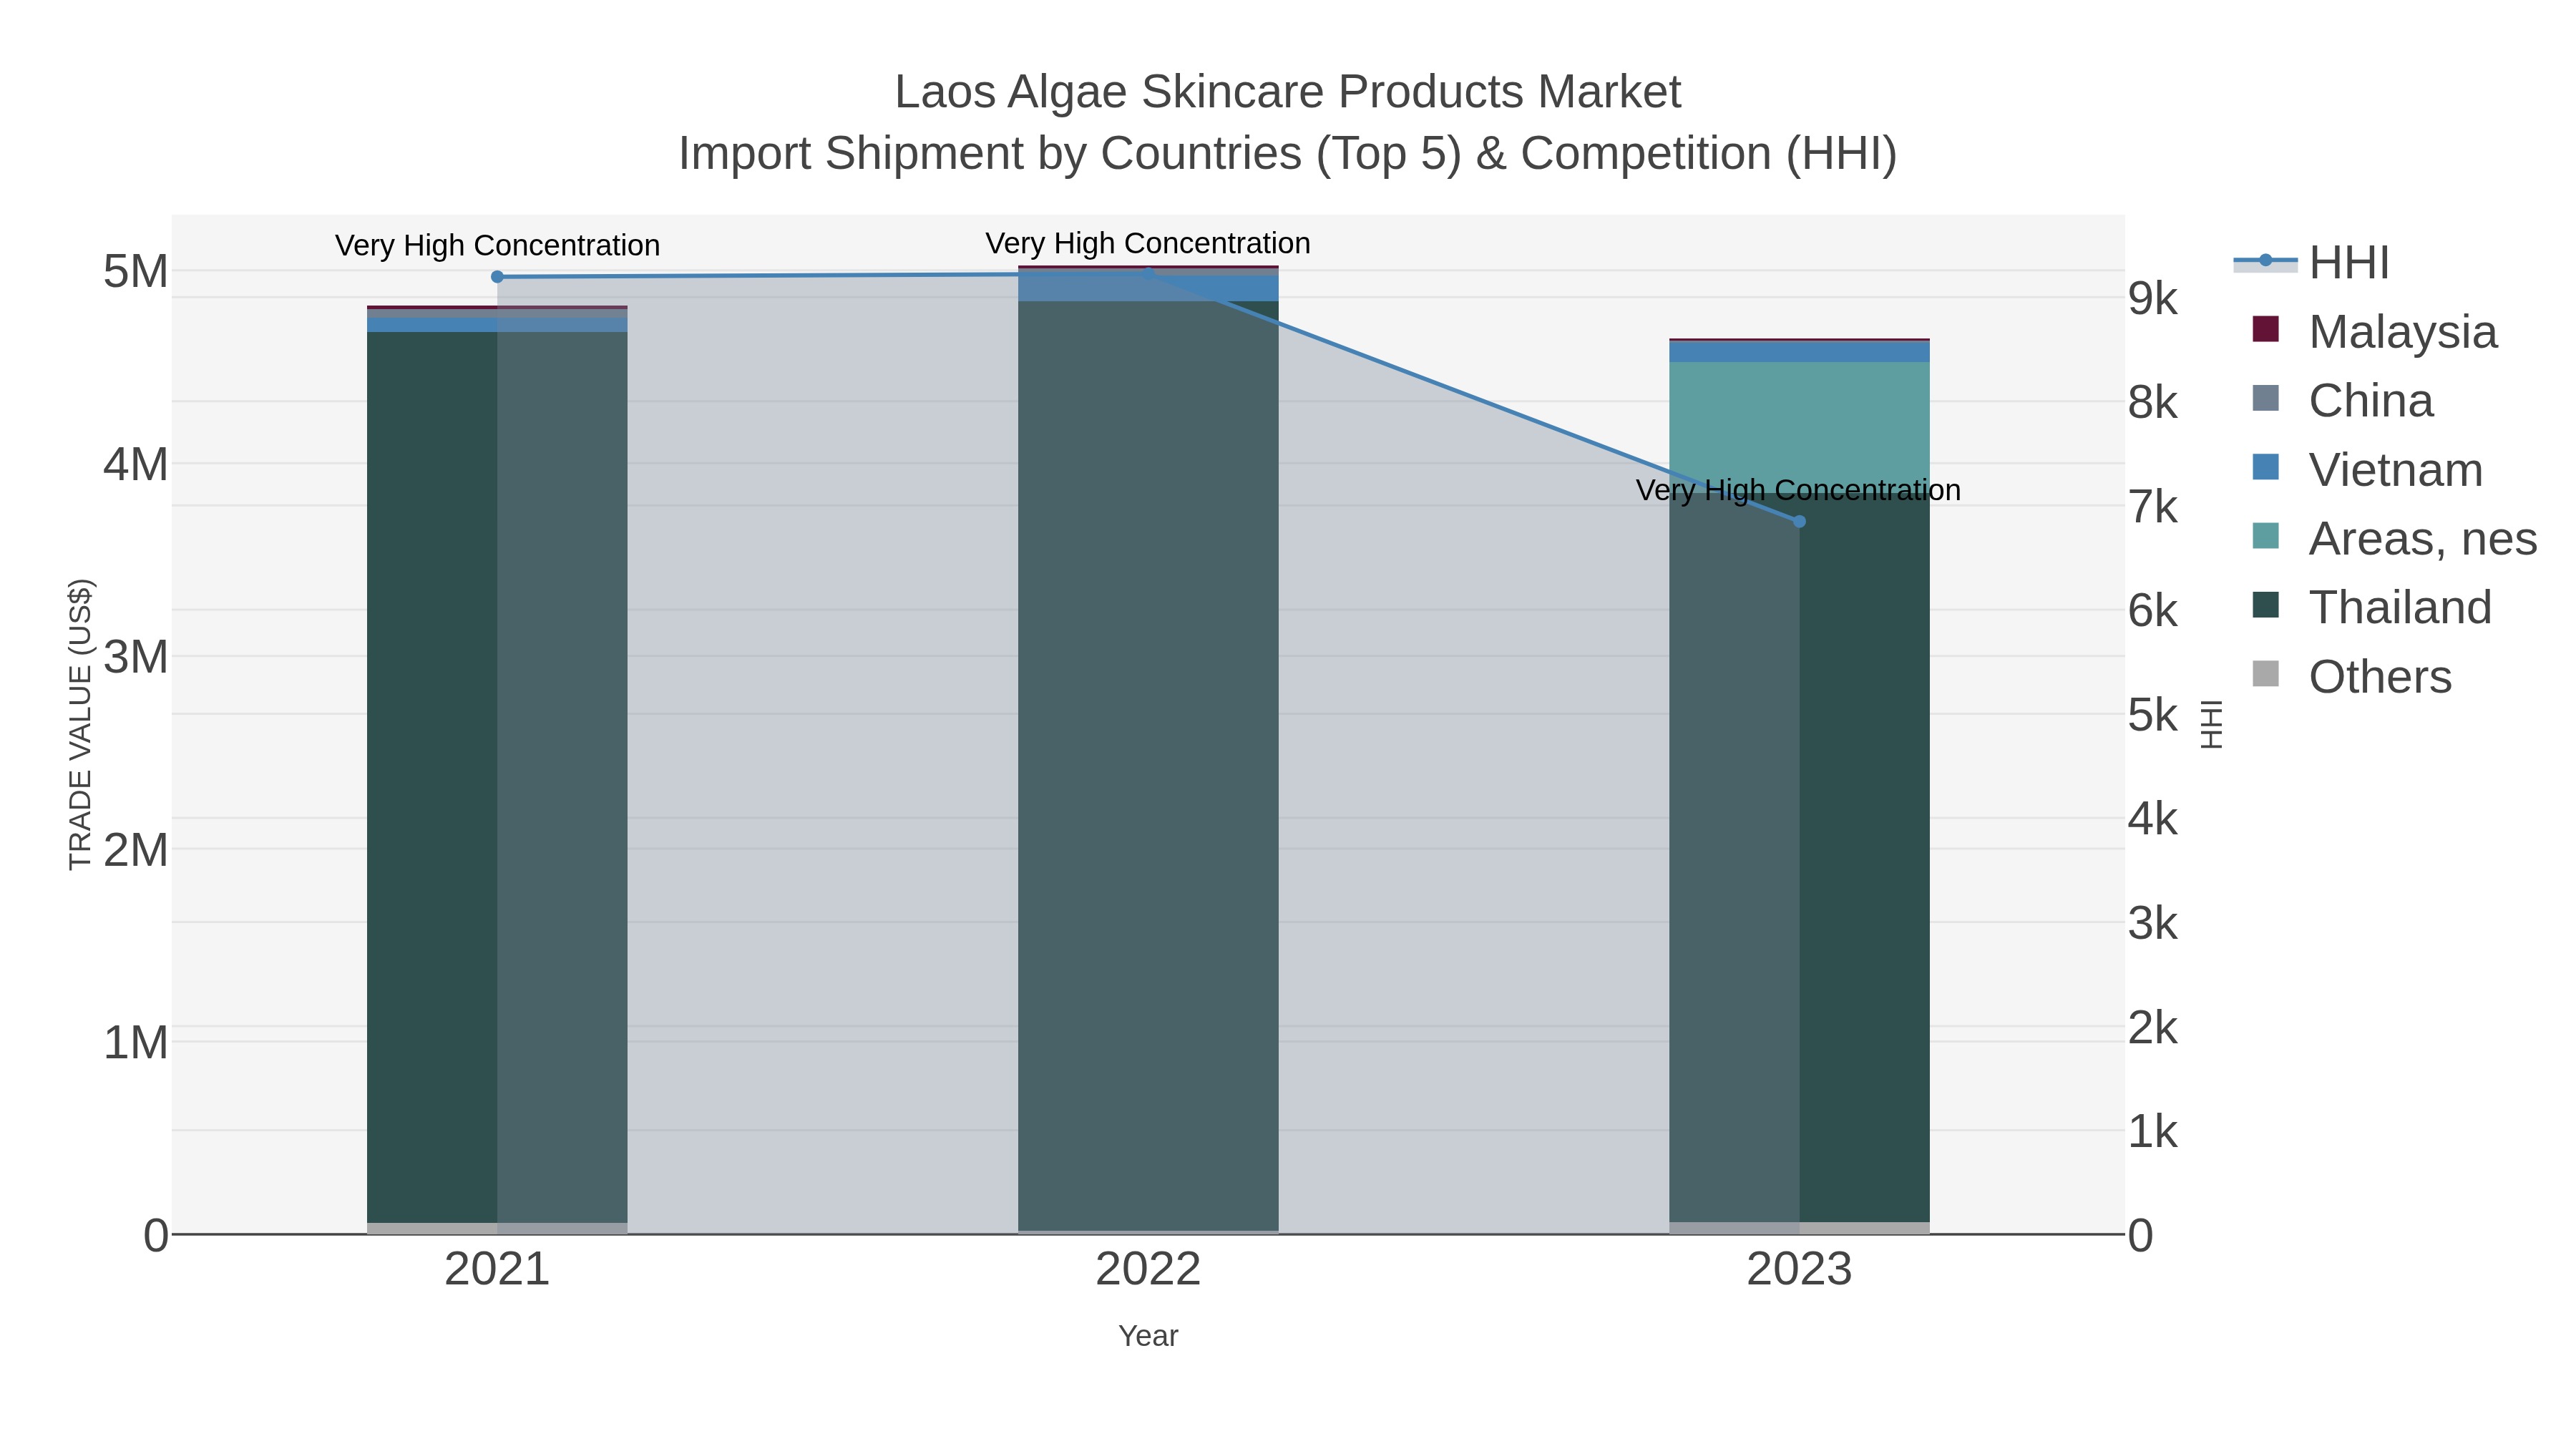Click the 2021 x-axis year label
The image size is (2576, 1449).
(x=497, y=1270)
